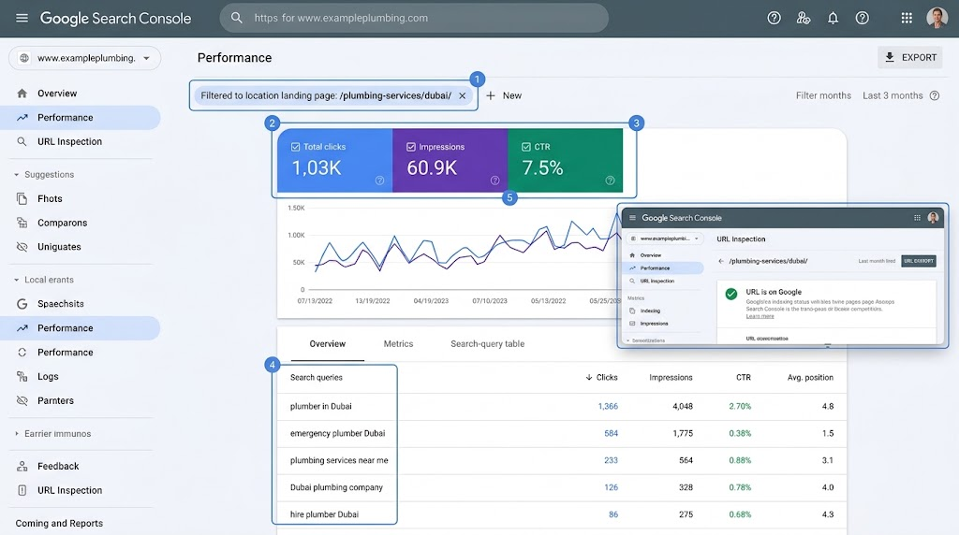Click the help icon on the CTR card
The image size is (959, 535).
[x=610, y=181]
